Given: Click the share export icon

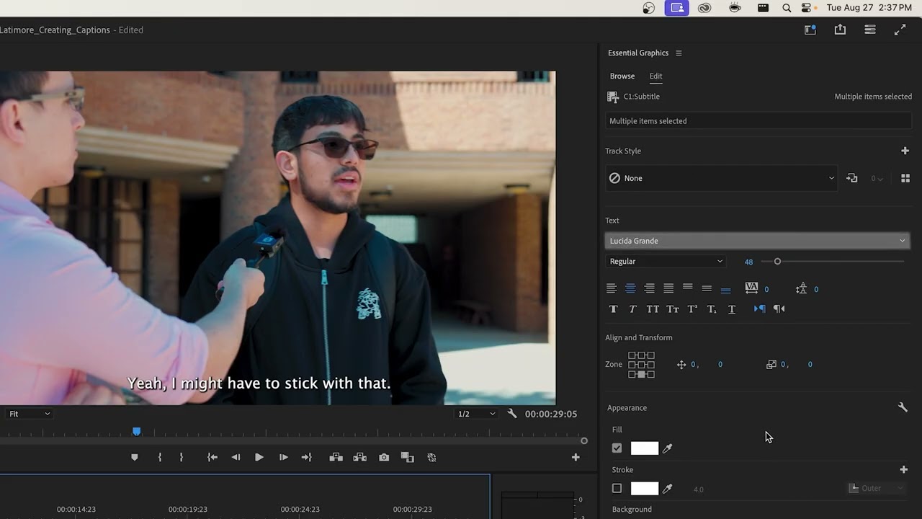Looking at the screenshot, I should pyautogui.click(x=840, y=30).
